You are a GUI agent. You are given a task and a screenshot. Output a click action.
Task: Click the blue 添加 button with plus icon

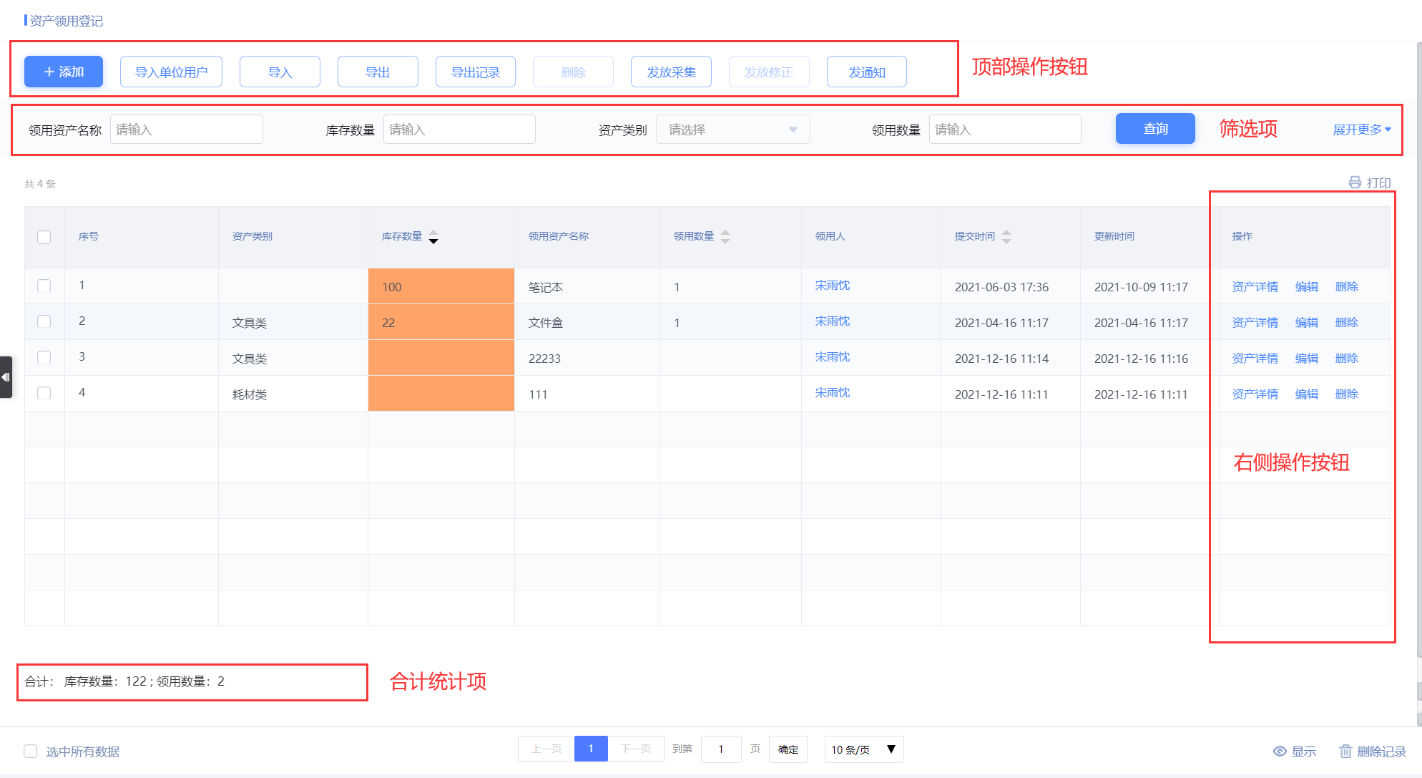[64, 72]
